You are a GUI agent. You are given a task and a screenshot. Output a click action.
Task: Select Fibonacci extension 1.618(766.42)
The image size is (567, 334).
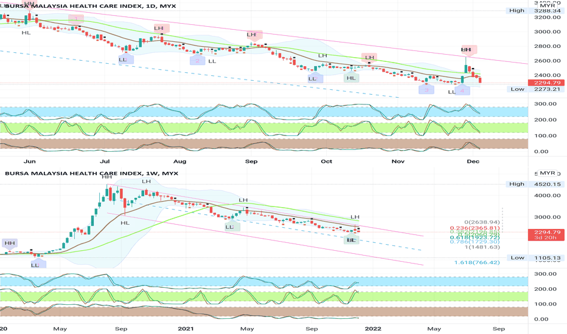[x=477, y=262]
